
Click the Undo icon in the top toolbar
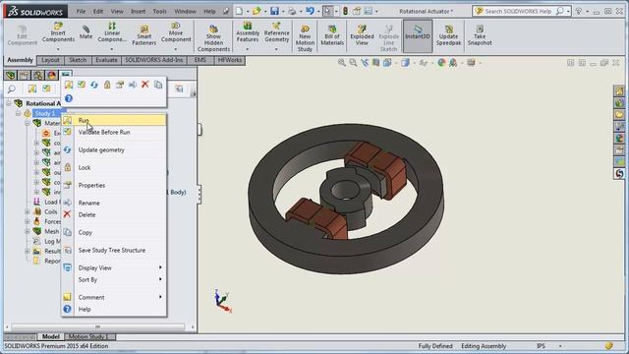click(310, 11)
